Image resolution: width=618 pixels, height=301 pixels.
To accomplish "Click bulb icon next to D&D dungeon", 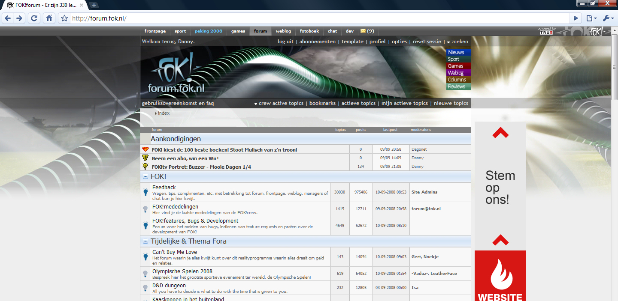I will point(145,288).
